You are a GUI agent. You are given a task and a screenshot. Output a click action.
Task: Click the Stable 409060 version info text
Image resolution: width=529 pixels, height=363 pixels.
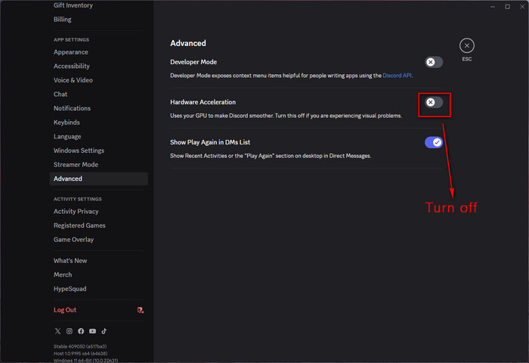click(x=80, y=346)
